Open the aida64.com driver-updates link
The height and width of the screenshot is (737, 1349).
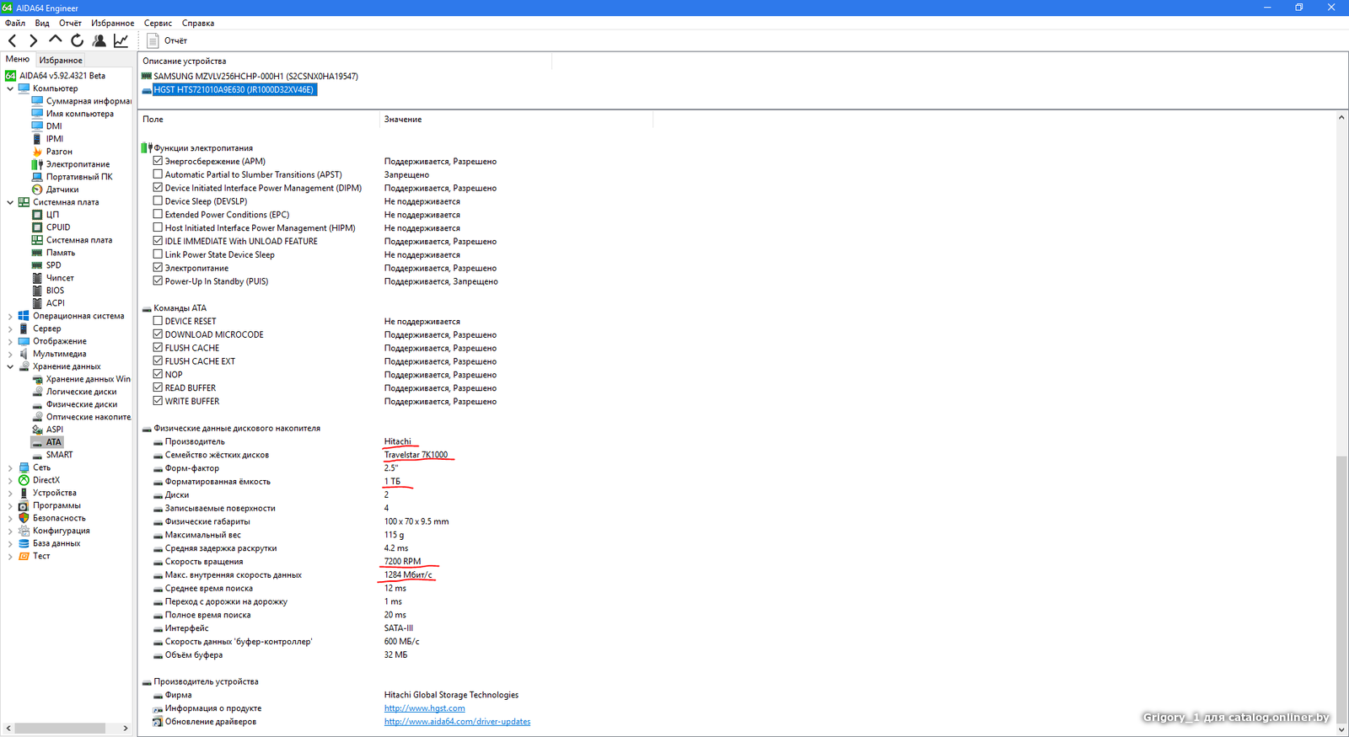tap(457, 722)
